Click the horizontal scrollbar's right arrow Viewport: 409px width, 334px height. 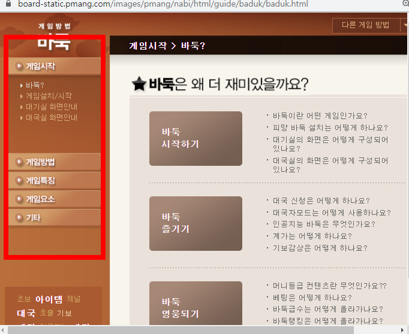(402, 330)
